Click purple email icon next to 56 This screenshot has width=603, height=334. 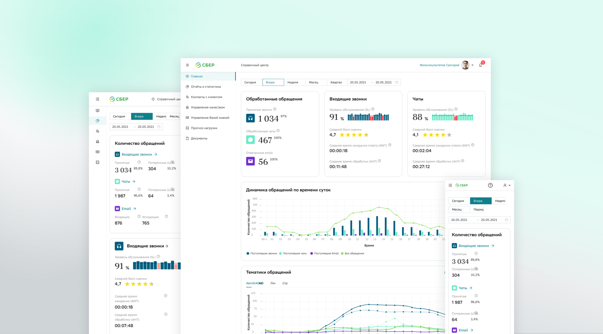pyautogui.click(x=251, y=161)
